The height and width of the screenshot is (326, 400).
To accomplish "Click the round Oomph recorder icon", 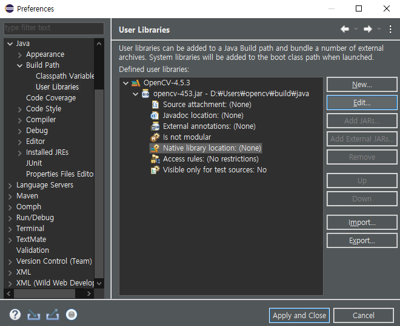I will coord(72,315).
